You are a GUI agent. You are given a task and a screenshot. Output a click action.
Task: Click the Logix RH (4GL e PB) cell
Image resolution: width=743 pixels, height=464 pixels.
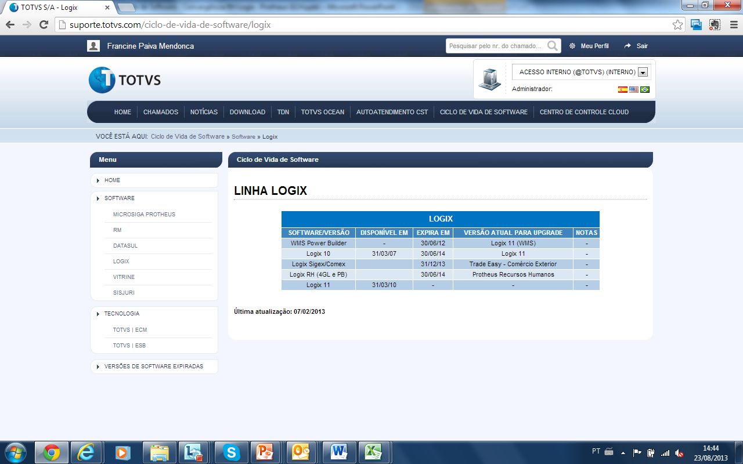319,275
